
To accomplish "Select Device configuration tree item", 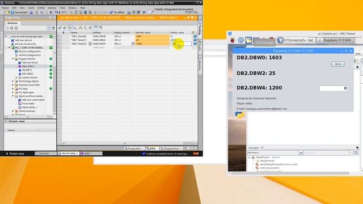I will pyautogui.click(x=29, y=52).
